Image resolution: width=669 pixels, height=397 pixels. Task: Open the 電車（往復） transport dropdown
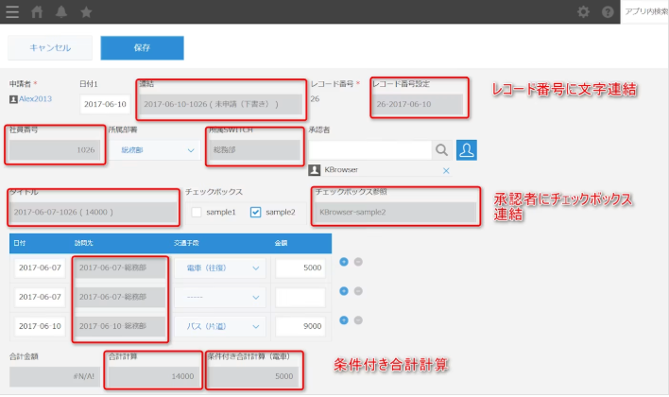(220, 268)
